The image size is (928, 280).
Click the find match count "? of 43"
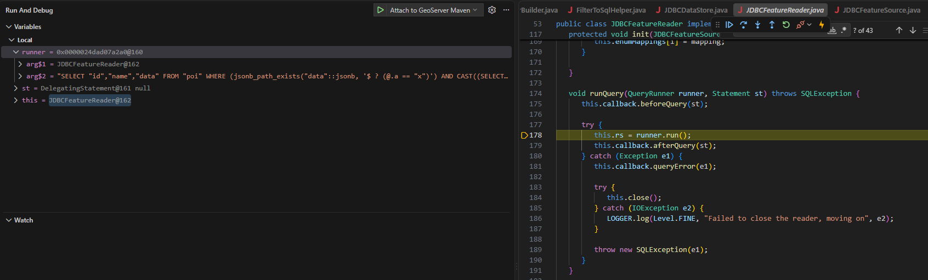coord(863,31)
